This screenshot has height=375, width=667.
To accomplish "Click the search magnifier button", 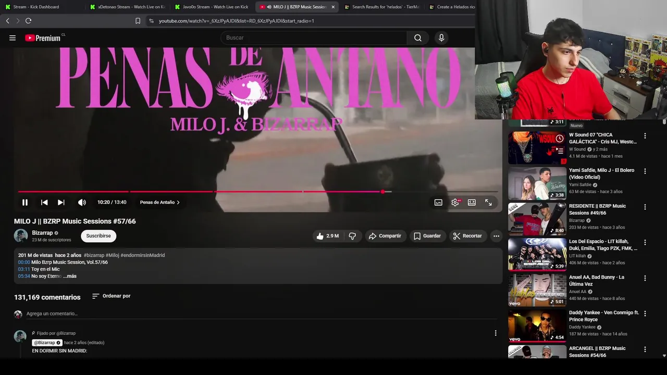I will pos(418,37).
